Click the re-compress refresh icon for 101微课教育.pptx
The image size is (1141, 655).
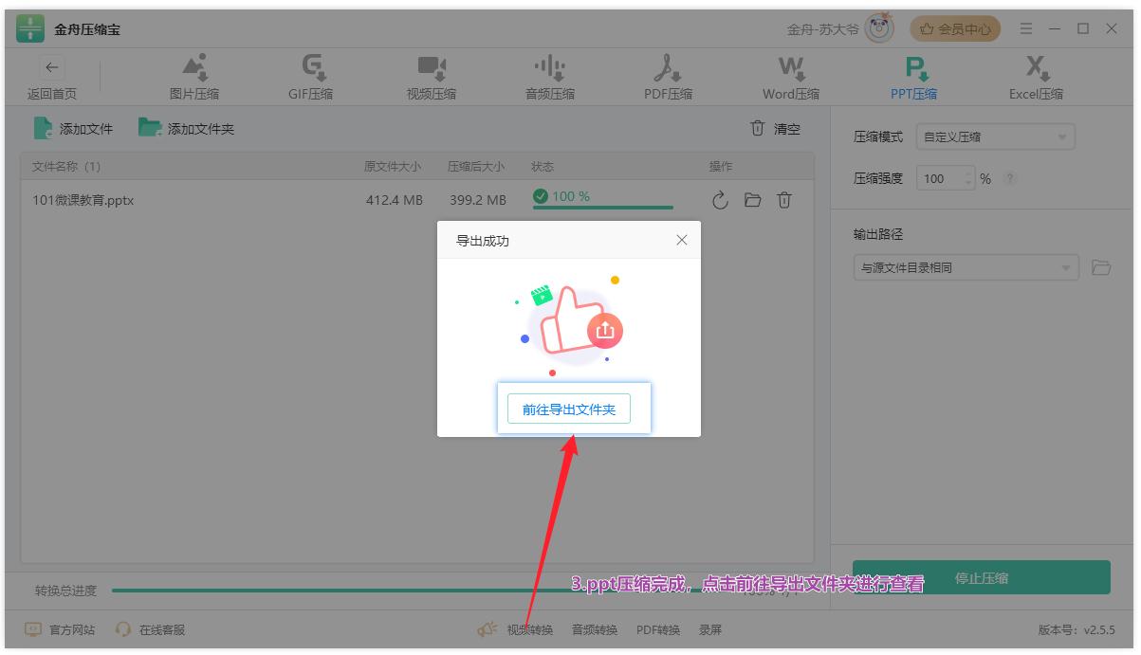point(720,200)
